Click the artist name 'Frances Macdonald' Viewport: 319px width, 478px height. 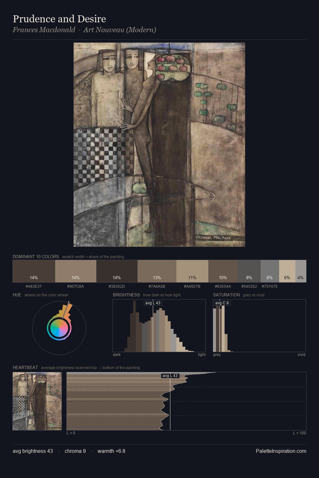pyautogui.click(x=44, y=30)
